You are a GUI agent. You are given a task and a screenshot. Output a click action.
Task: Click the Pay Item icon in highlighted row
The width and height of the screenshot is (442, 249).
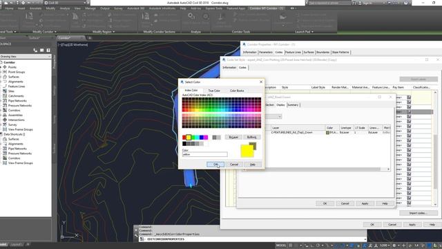[409, 112]
